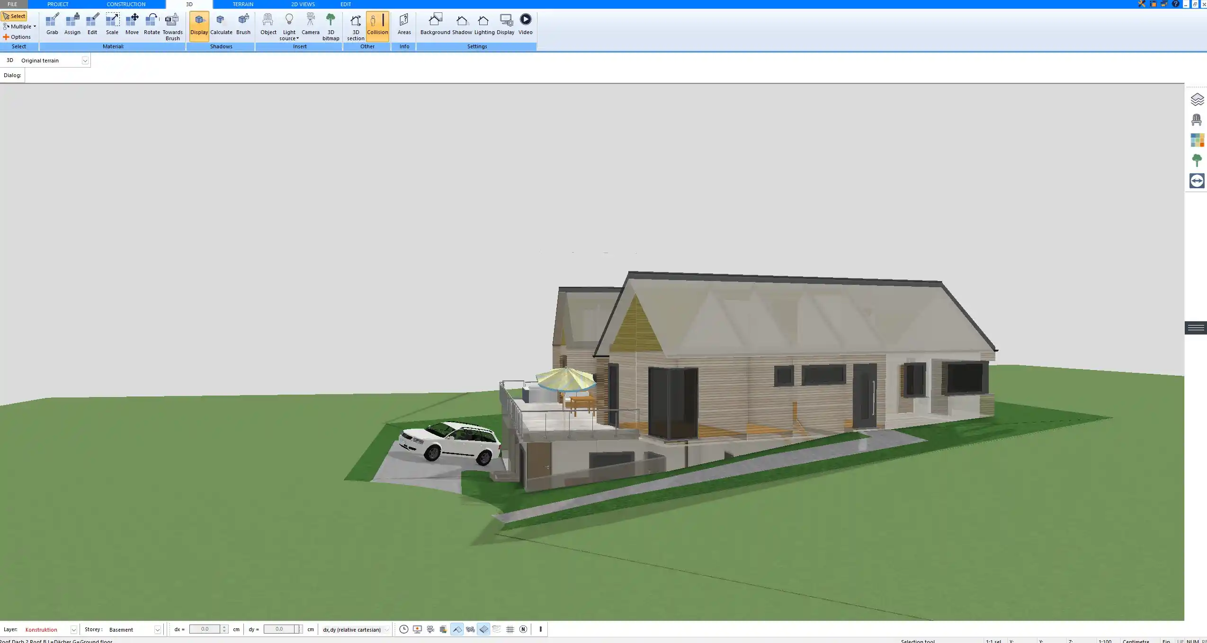Open the Original terrain dropdown
Screen dimensions: 1207x643
85,60
